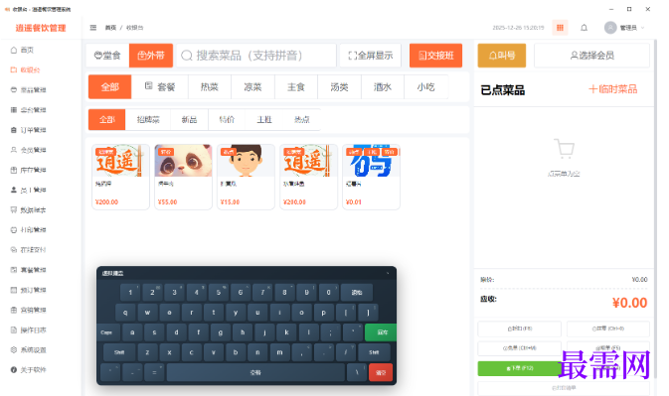Viewport: 669px width, 396px height.
Task: Tap the z key on virtual keyboard
Action: 148,352
